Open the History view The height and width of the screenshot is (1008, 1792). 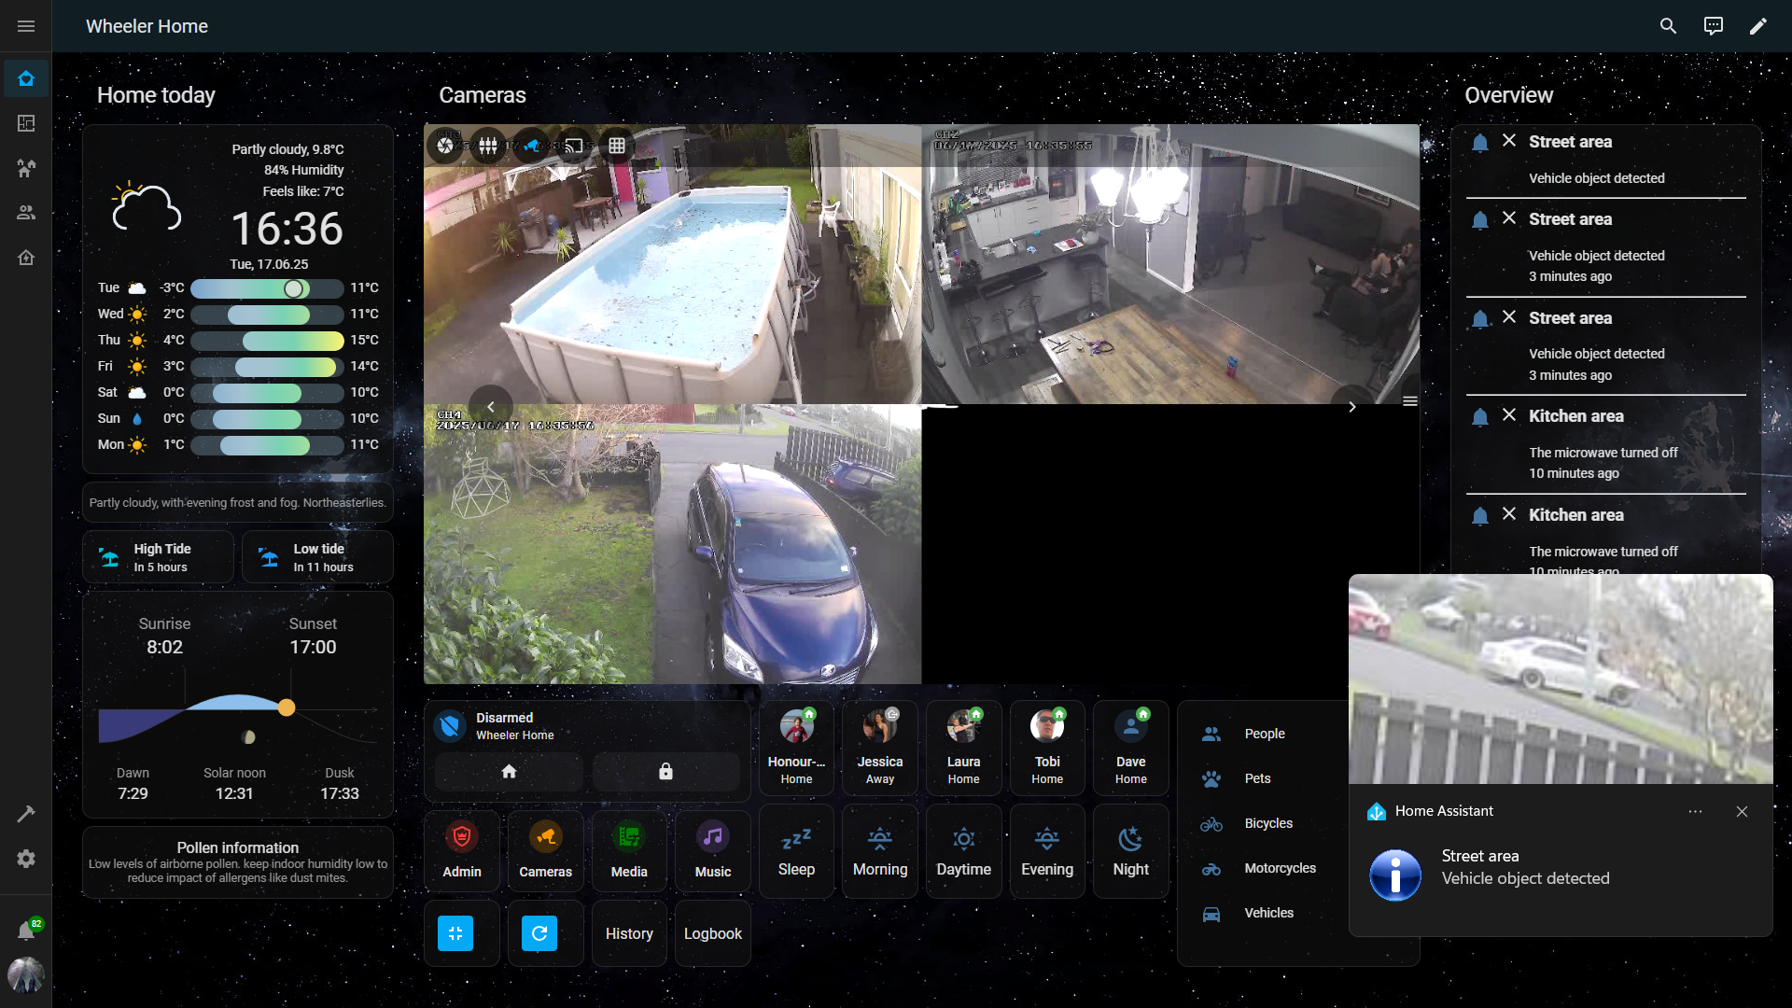(x=628, y=933)
